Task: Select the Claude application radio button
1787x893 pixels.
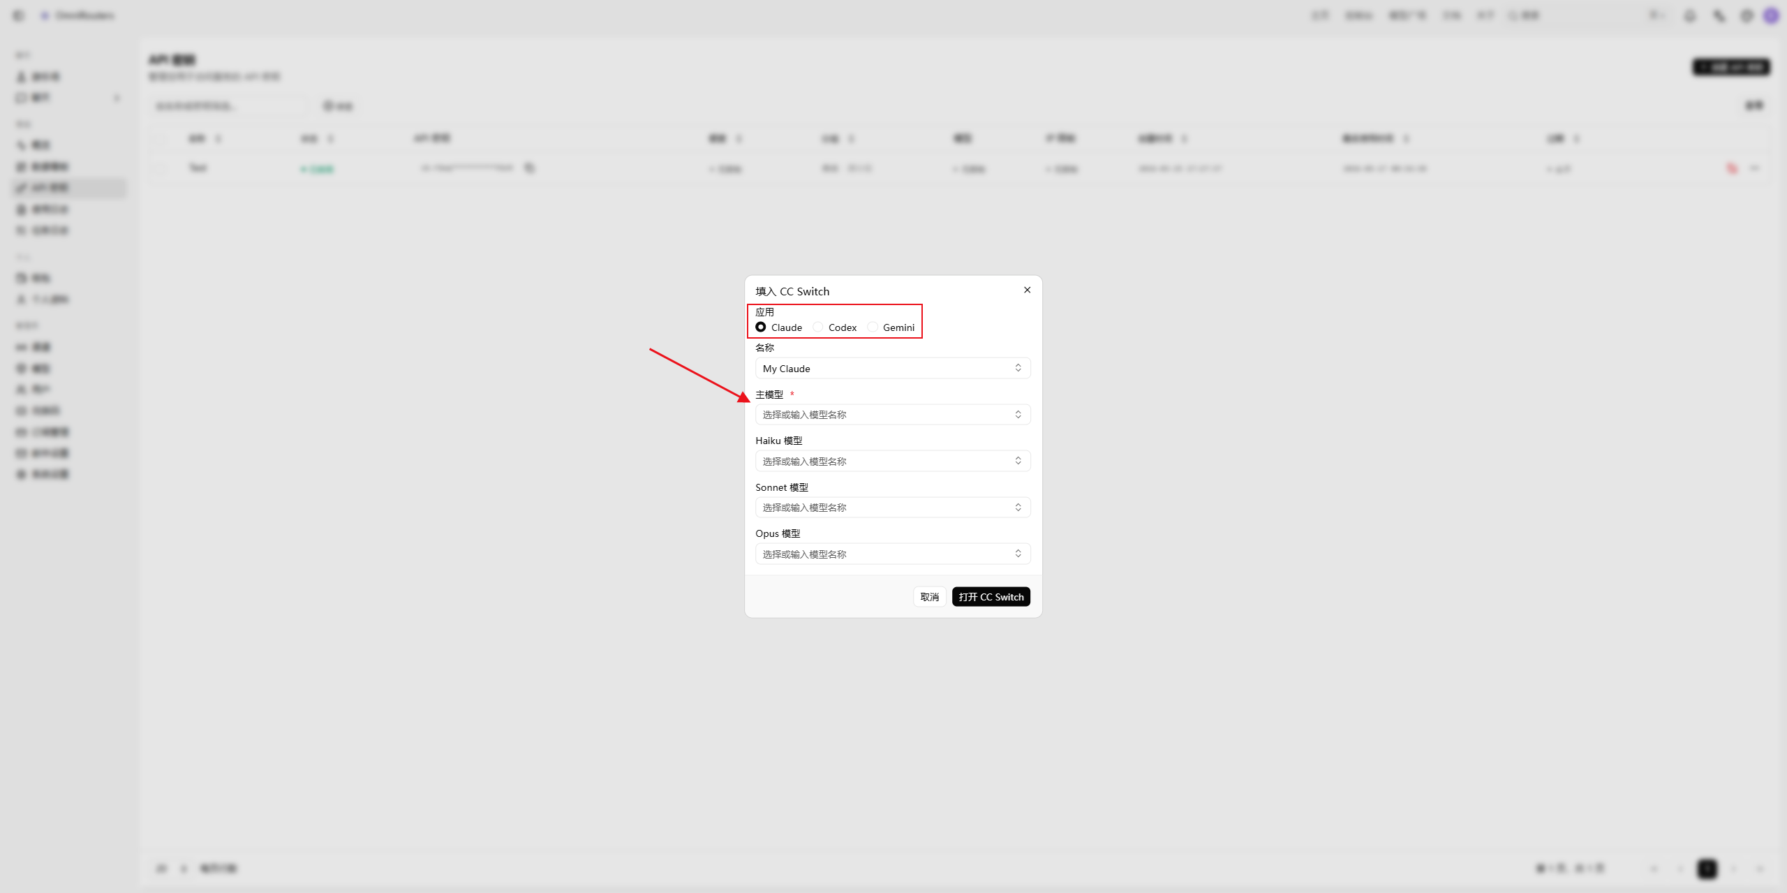Action: 761,327
